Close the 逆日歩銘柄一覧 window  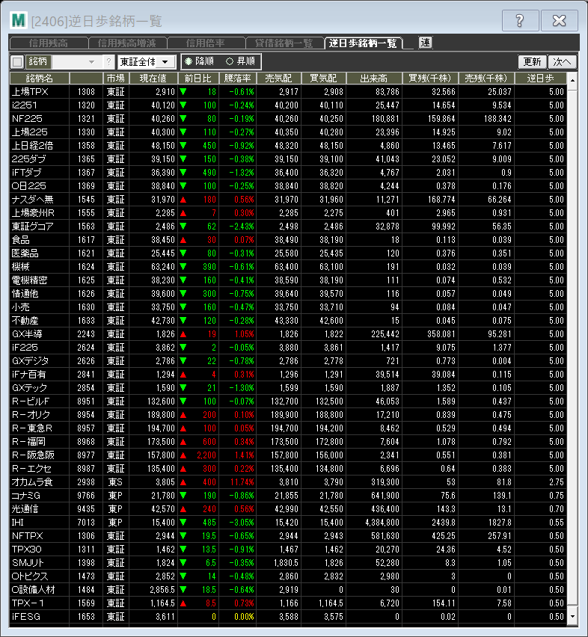point(559,21)
